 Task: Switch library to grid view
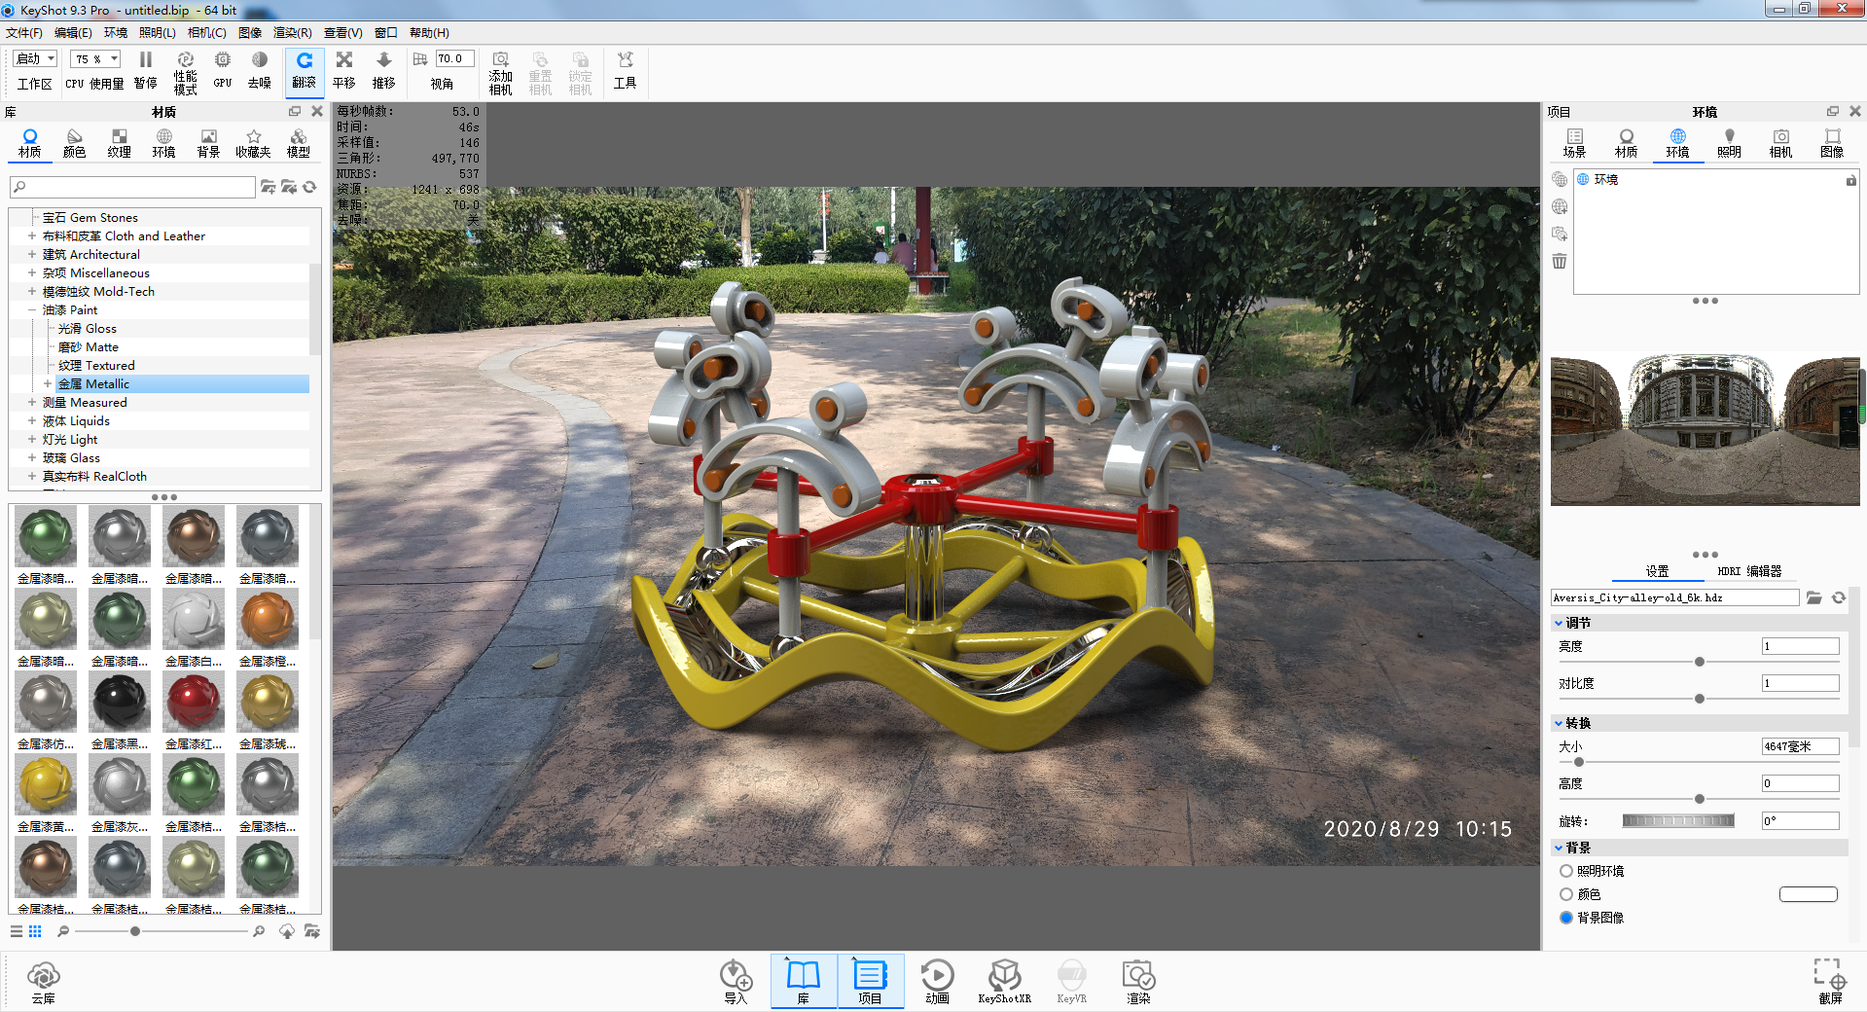(35, 931)
